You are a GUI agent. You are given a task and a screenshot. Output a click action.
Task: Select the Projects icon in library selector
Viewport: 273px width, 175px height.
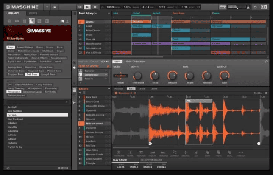click(x=9, y=21)
